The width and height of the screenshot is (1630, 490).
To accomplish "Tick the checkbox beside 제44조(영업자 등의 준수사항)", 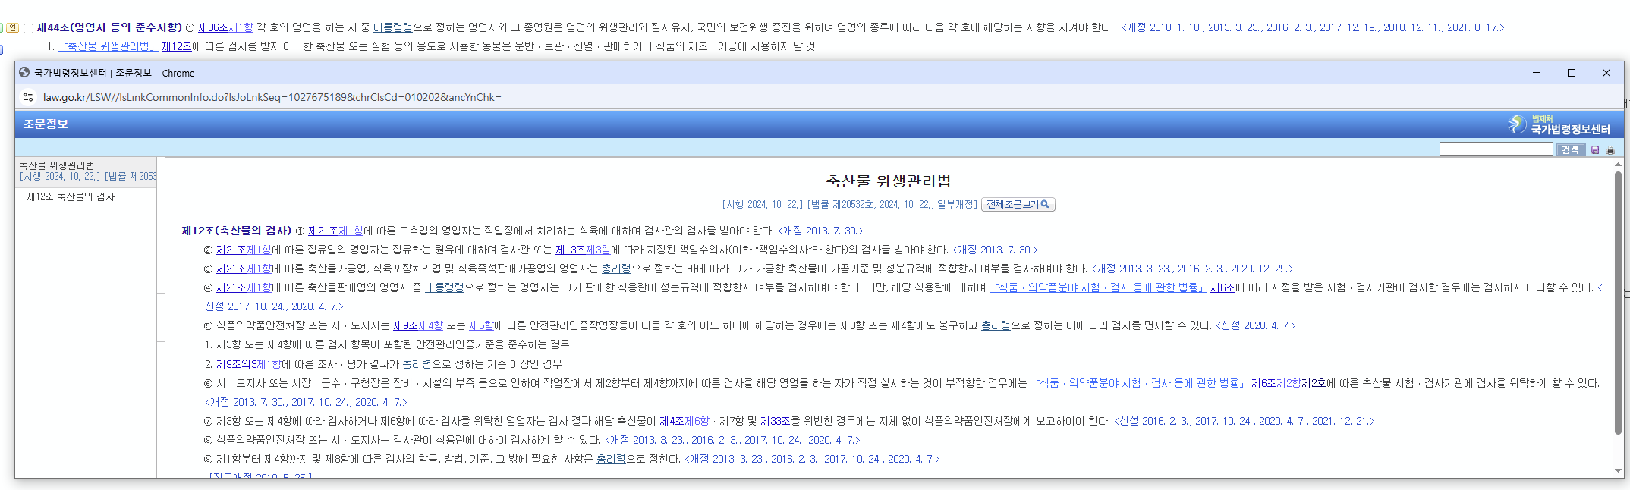I will pos(29,28).
